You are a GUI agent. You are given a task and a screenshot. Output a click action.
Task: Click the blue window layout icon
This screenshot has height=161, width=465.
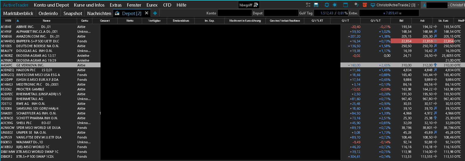tap(346, 5)
